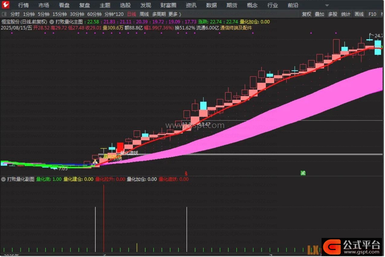Toggle the panel layout icon beside 分时
The height and width of the screenshot is (257, 385).
click(4, 14)
